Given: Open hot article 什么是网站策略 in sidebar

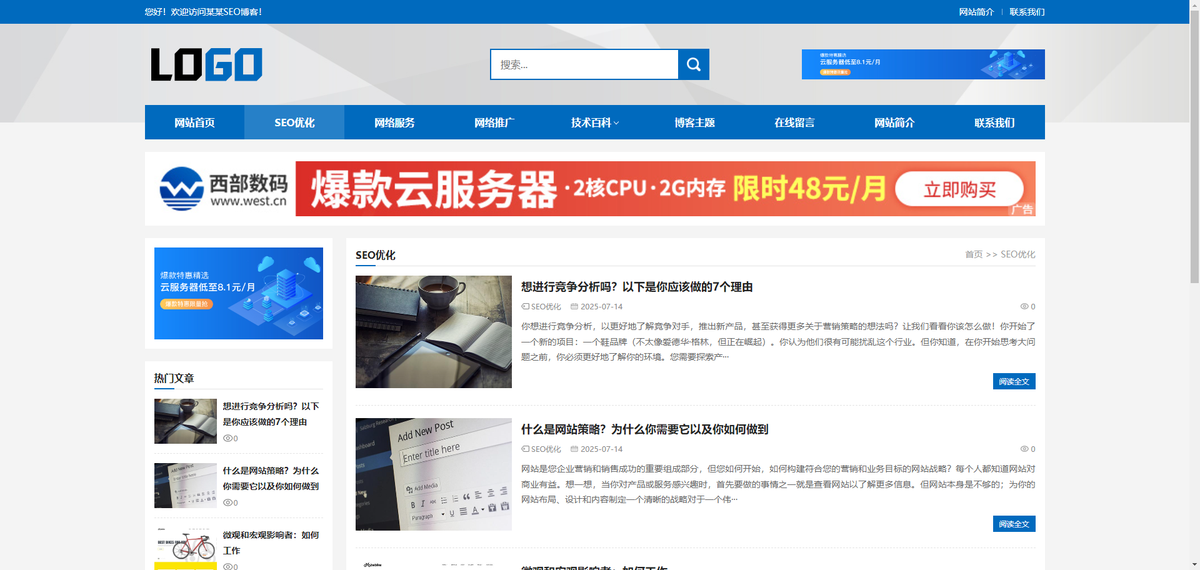Looking at the screenshot, I should pyautogui.click(x=271, y=478).
